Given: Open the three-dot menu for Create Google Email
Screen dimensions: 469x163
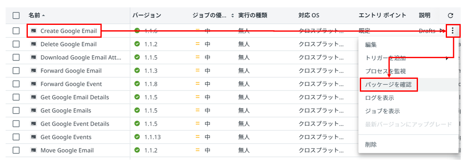Looking at the screenshot, I should pos(453,30).
